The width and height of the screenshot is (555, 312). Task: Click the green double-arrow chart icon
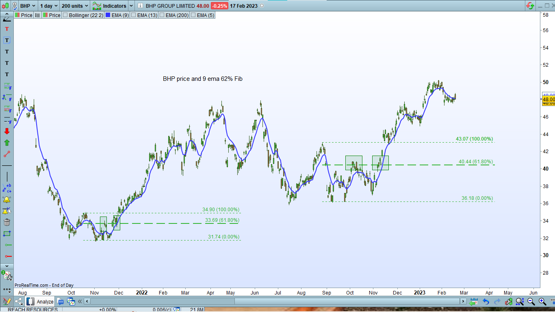[473, 301]
